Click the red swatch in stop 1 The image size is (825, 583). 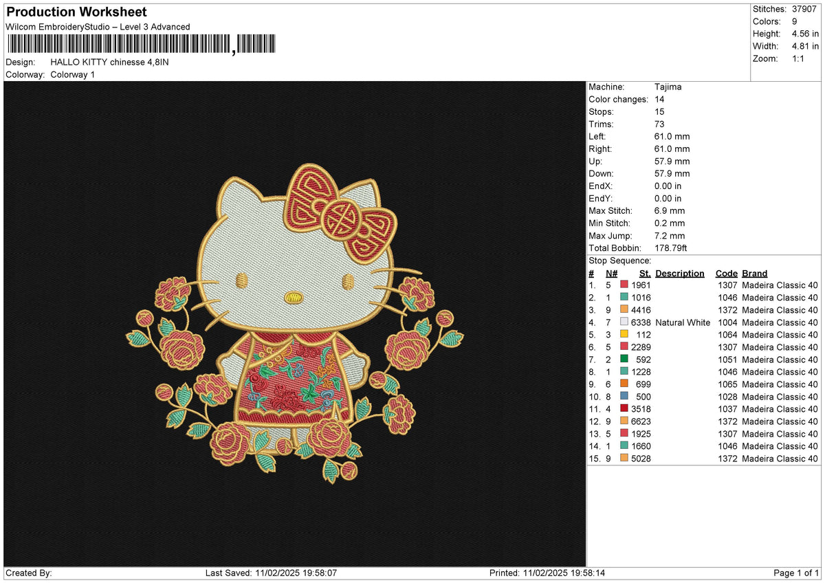tap(624, 285)
